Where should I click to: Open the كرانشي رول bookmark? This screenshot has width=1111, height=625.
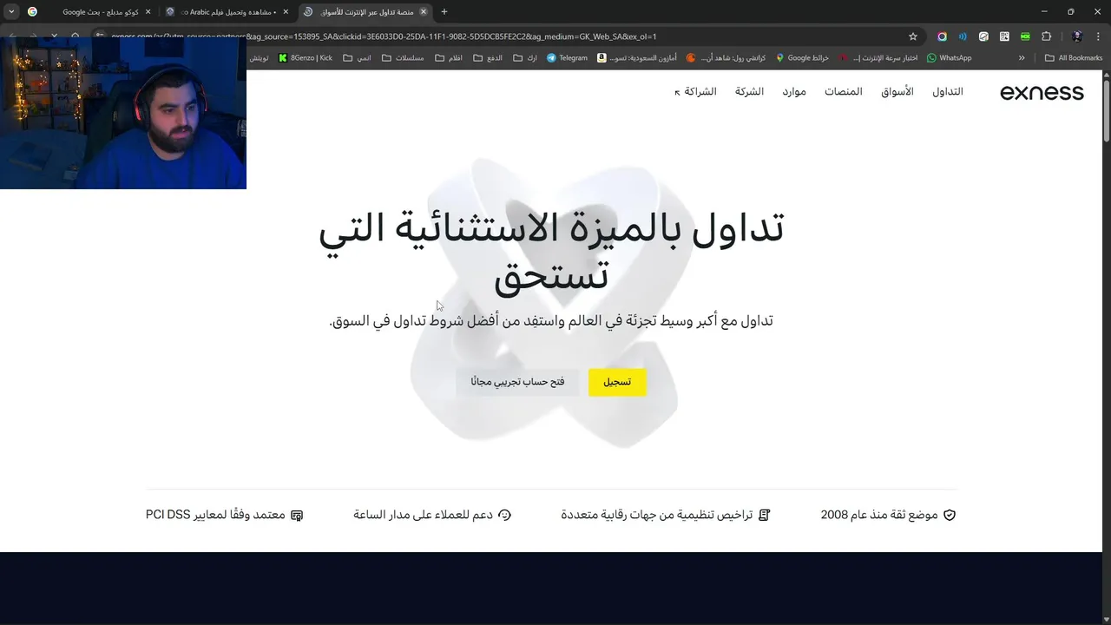tap(726, 58)
